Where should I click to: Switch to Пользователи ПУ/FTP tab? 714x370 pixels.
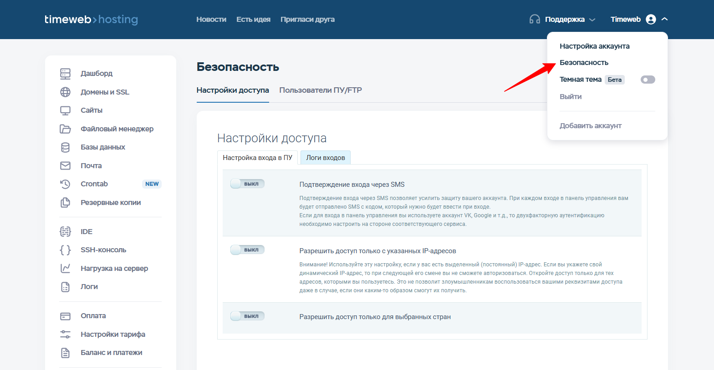321,90
